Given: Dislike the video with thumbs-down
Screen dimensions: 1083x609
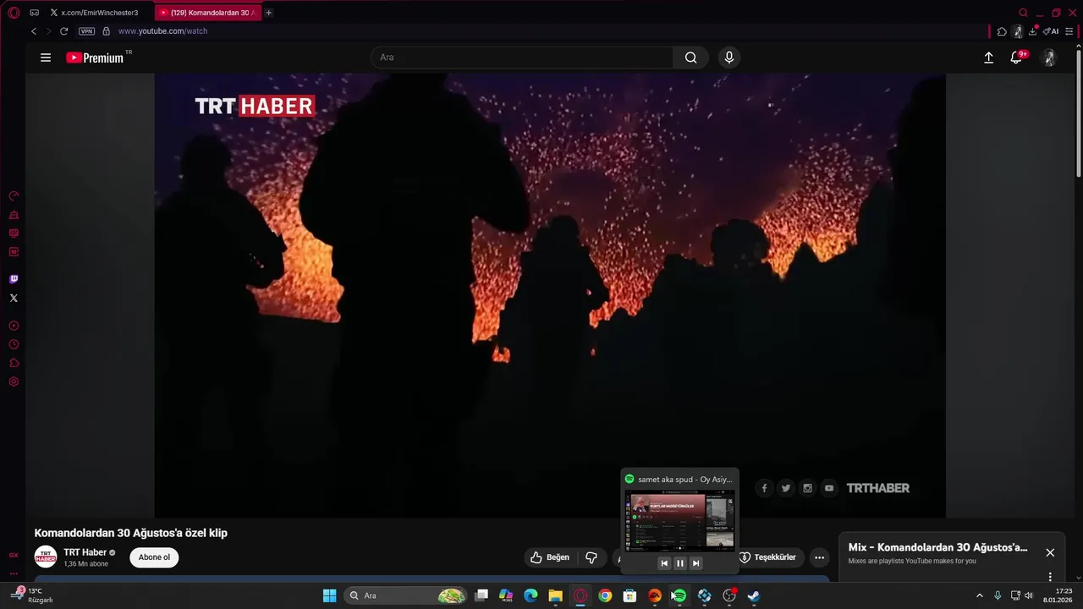Looking at the screenshot, I should point(591,557).
